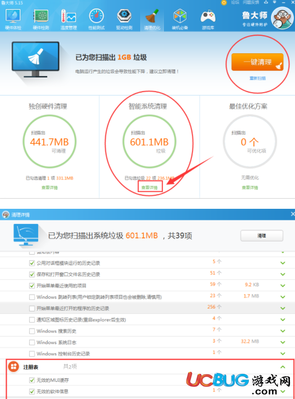Click the 清理 button in details panel
This screenshot has width=295, height=399.
262,235
